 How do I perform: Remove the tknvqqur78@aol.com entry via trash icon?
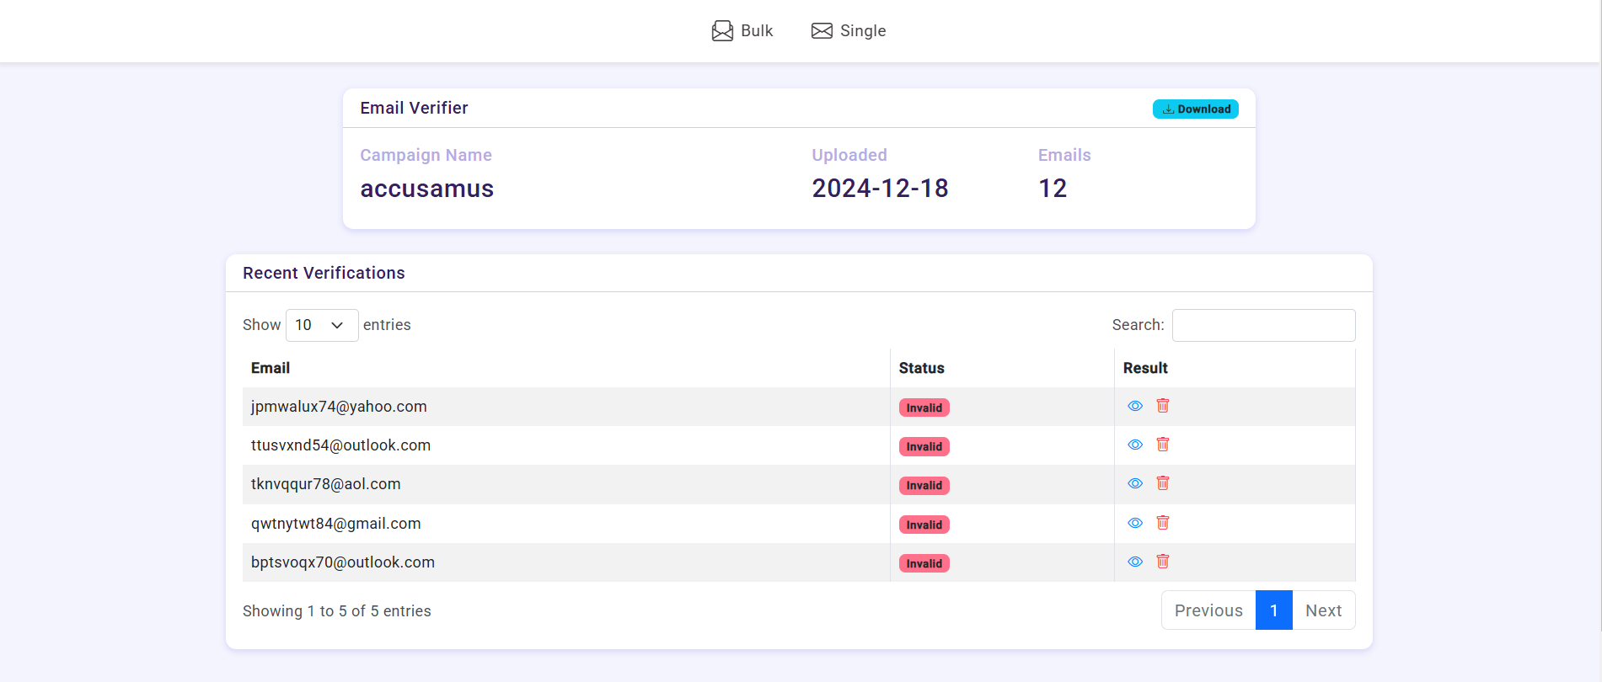coord(1162,483)
